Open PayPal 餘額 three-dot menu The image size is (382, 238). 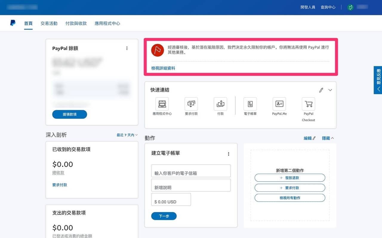[x=127, y=48]
